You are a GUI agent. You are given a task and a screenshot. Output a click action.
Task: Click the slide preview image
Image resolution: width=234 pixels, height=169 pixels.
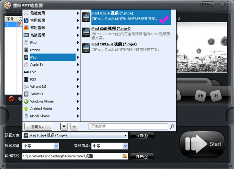(202, 47)
